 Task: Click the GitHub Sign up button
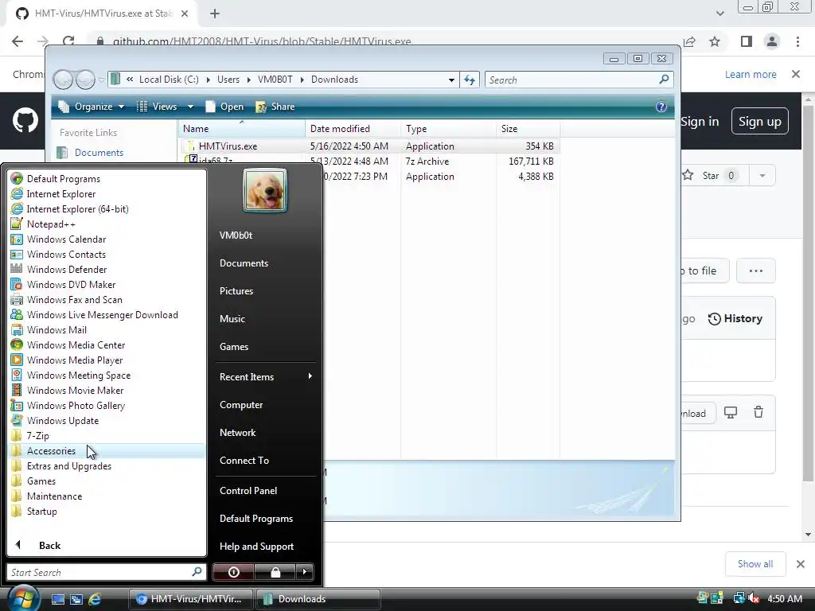pos(759,121)
